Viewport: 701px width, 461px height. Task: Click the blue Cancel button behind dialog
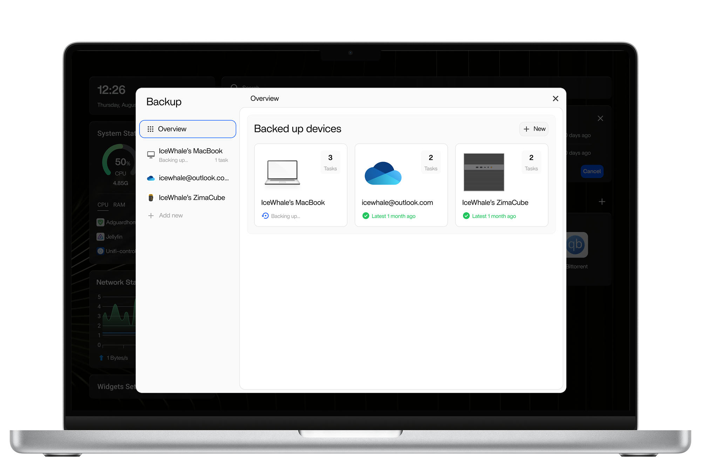coord(592,171)
